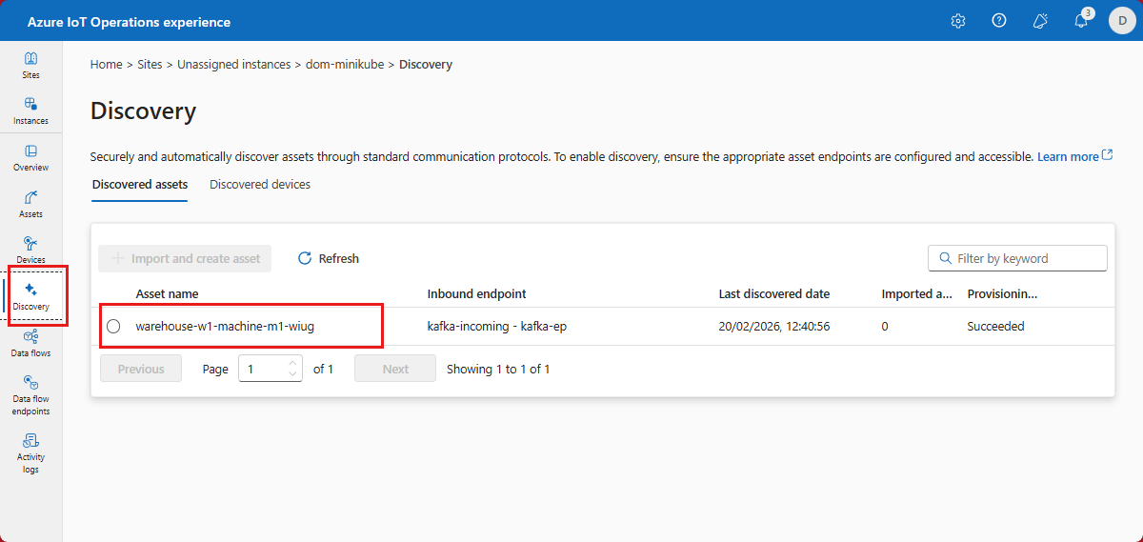This screenshot has height=542, width=1143.
Task: Click the Succeeded status cell
Action: click(x=996, y=326)
